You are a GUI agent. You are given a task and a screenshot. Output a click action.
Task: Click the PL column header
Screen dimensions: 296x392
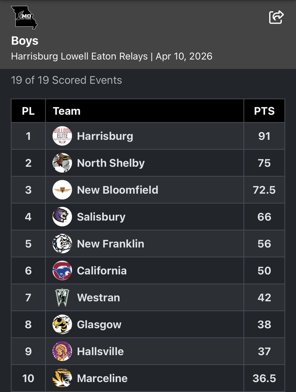[28, 111]
